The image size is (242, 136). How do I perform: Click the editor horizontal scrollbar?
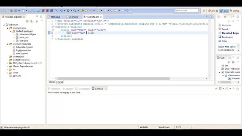[x=113, y=79]
